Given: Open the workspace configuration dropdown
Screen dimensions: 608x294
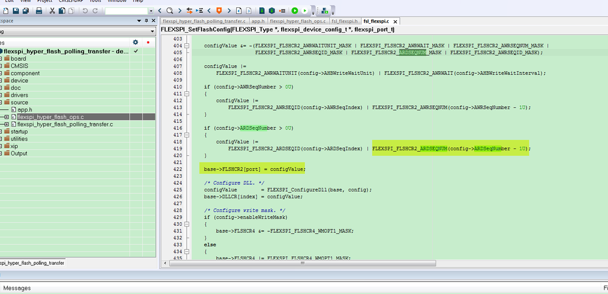Looking at the screenshot, I should (152, 32).
